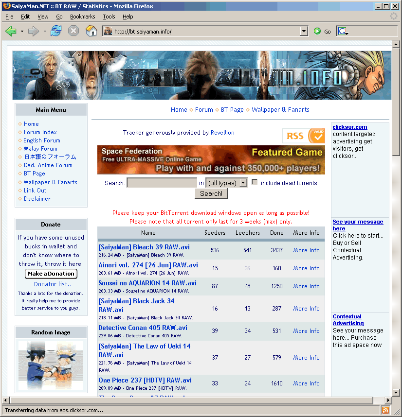Click the Back arrow navigation button
The image size is (402, 417).
tap(11, 31)
